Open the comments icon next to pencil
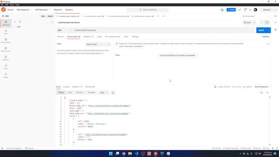279x157 pixels. (x=267, y=23)
